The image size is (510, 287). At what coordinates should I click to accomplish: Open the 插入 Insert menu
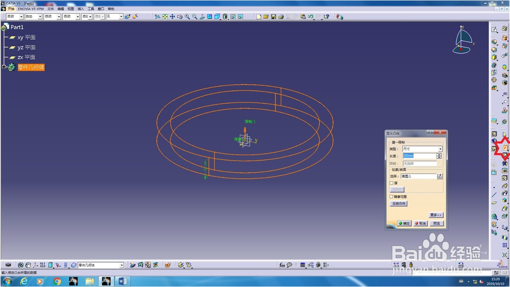pos(81,9)
